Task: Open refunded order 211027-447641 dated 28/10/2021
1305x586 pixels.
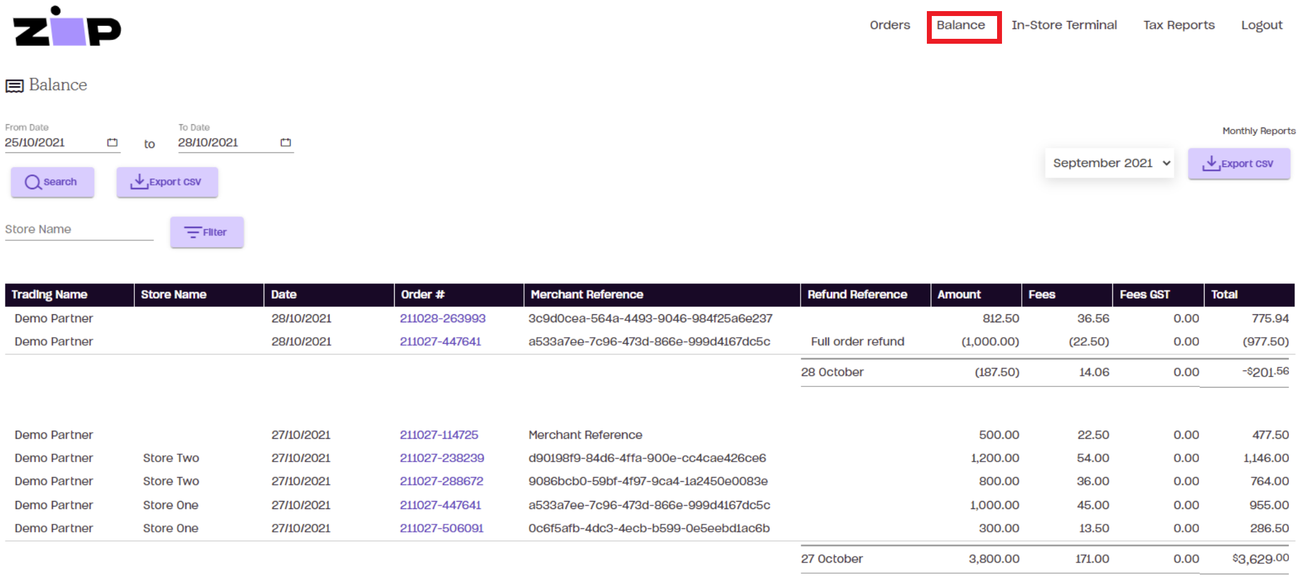Action: [x=440, y=341]
